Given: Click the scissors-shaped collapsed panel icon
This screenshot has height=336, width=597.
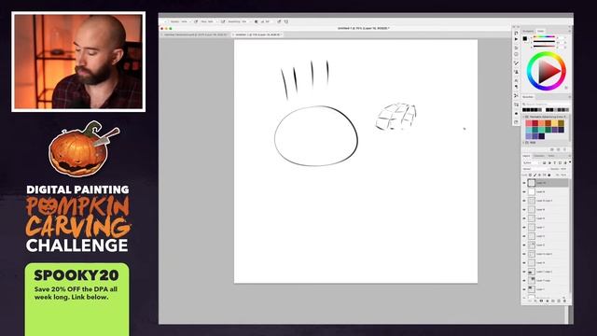Looking at the screenshot, I should tap(516, 95).
